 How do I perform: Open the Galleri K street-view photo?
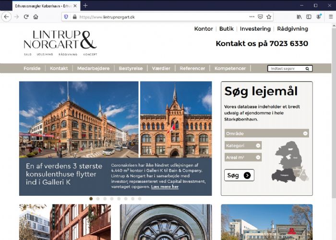[79, 120]
